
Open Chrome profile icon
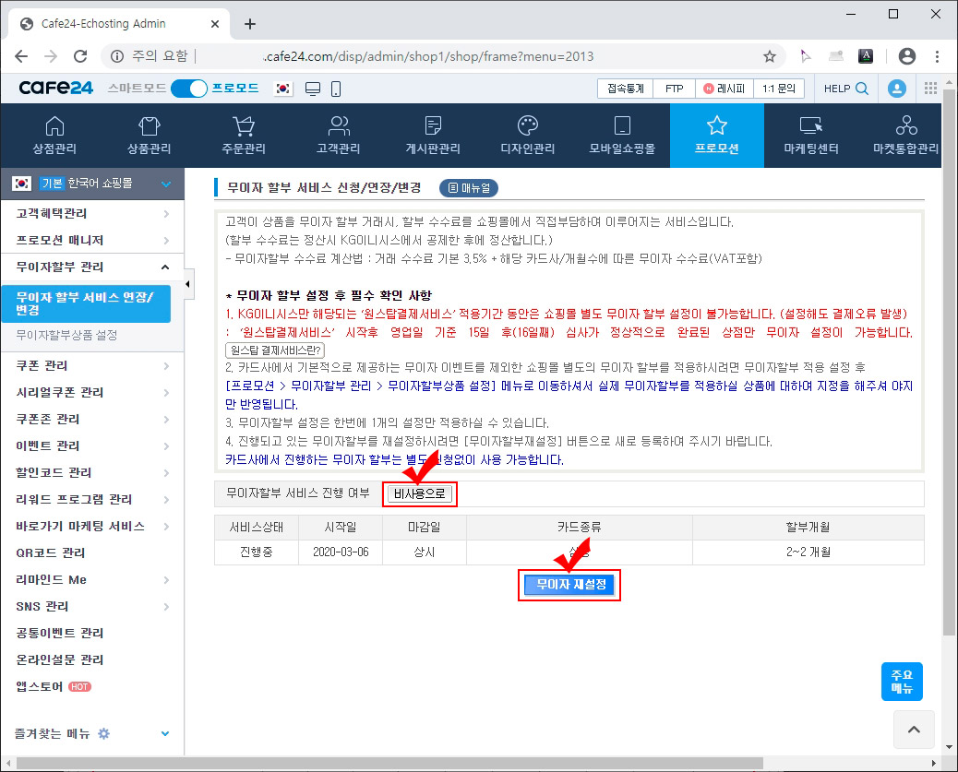pos(906,56)
